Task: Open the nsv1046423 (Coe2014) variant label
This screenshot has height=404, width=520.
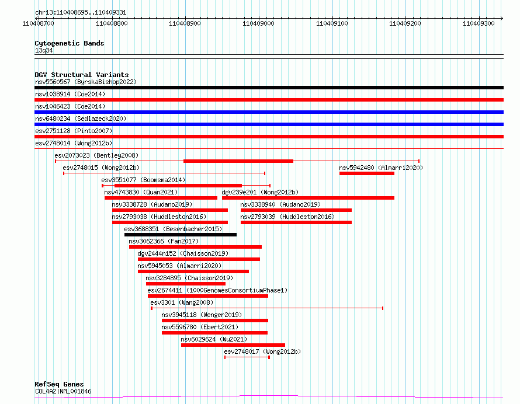Action: point(70,106)
